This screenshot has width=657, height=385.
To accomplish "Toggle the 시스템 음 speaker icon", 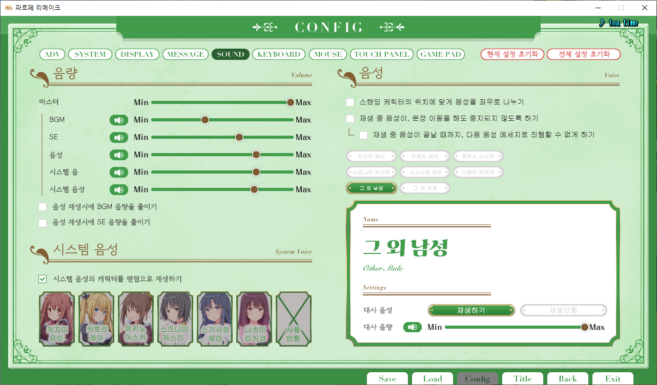I will coord(119,172).
